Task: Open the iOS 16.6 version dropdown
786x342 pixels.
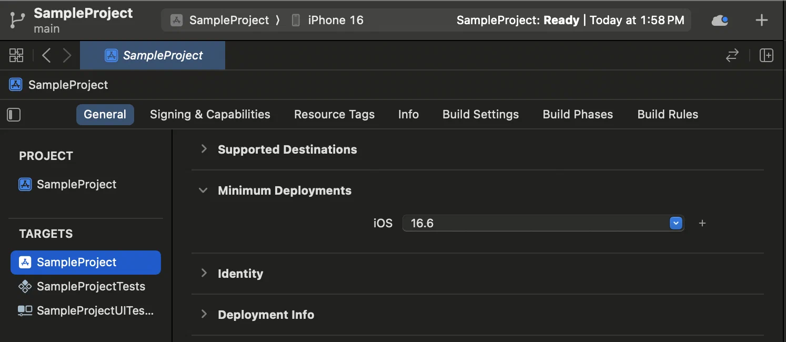Action: tap(676, 223)
